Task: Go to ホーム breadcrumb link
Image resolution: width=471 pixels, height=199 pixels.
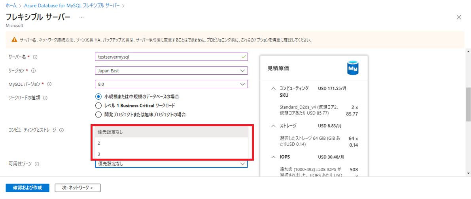Action: click(11, 6)
